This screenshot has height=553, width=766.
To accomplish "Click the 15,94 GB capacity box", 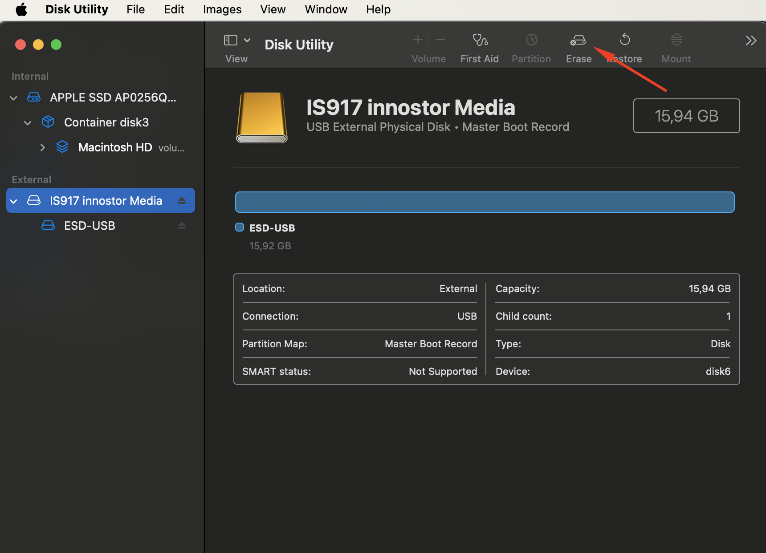I will [x=686, y=116].
